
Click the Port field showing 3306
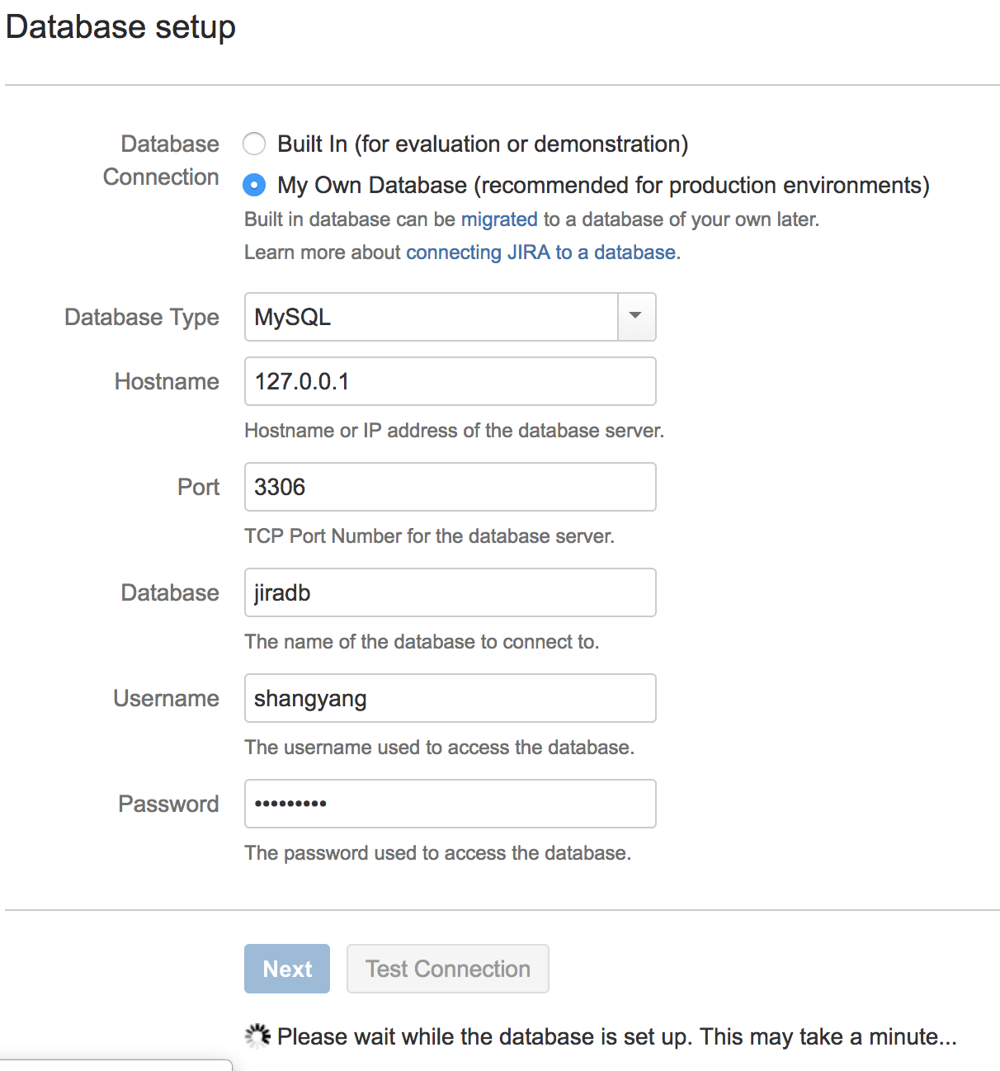[450, 487]
